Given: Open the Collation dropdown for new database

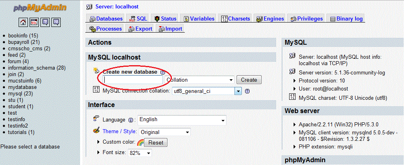Looking at the screenshot, I should [x=199, y=80].
